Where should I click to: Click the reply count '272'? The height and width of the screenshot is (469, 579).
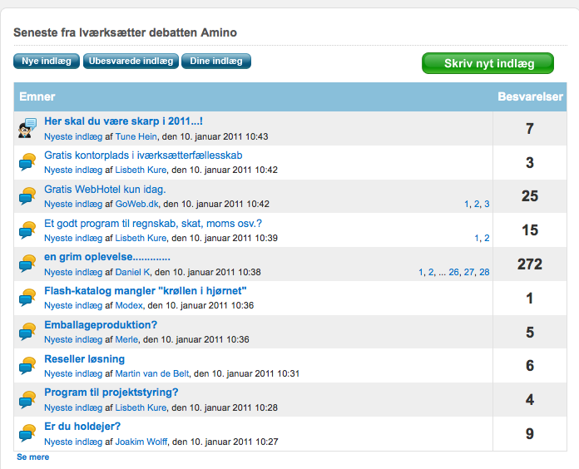(530, 264)
